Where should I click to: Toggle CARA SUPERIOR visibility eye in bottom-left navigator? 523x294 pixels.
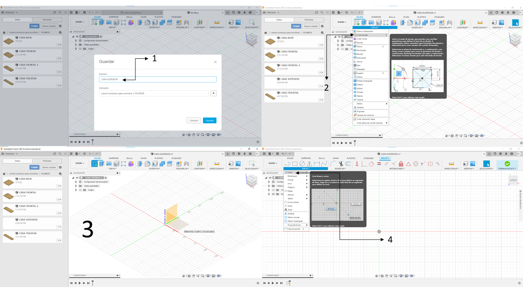tap(77, 178)
